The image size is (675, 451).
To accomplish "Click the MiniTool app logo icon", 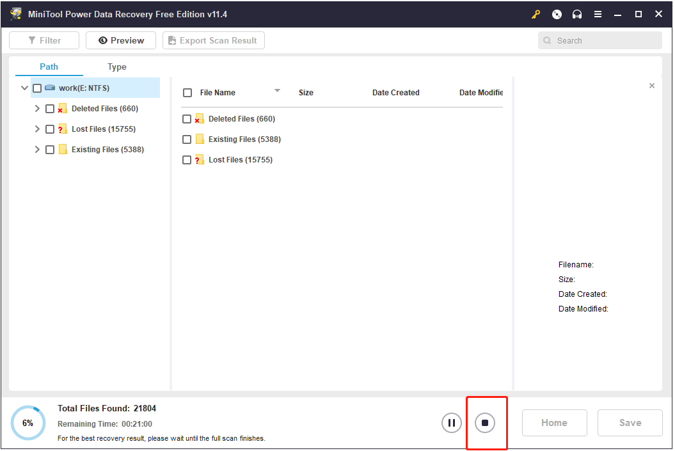I will tap(16, 14).
